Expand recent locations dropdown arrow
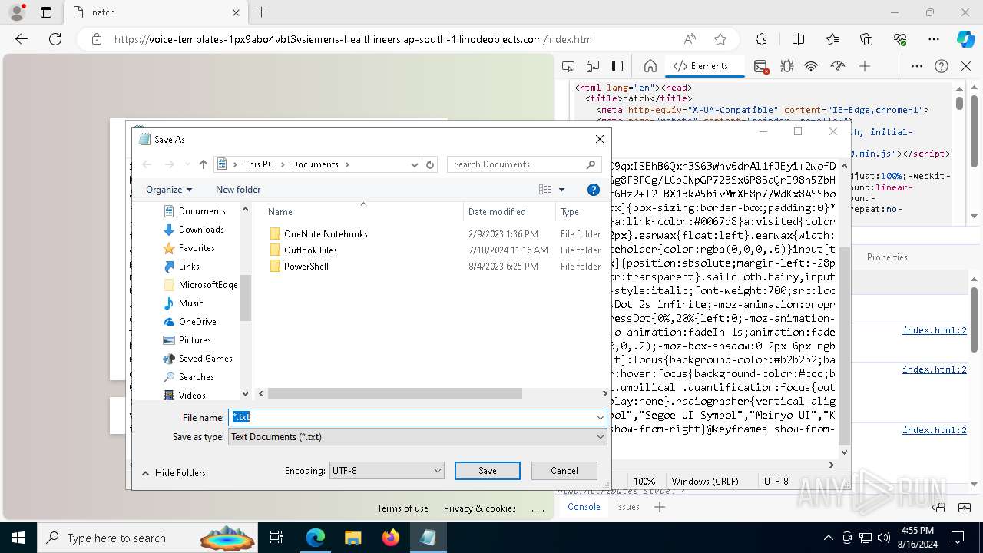Viewport: 983px width, 553px height. click(x=187, y=164)
